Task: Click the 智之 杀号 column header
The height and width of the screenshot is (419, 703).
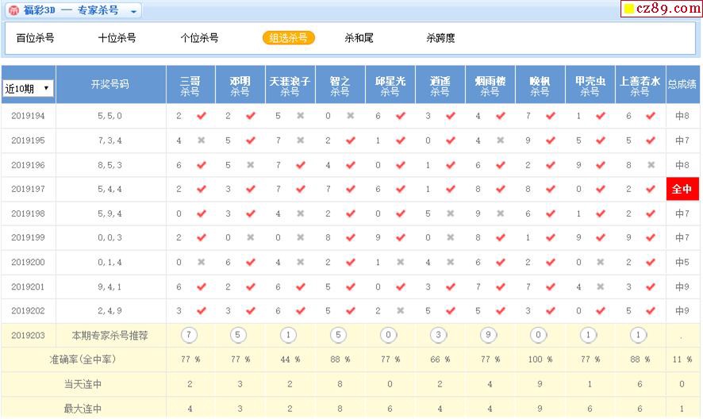Action: [x=340, y=86]
